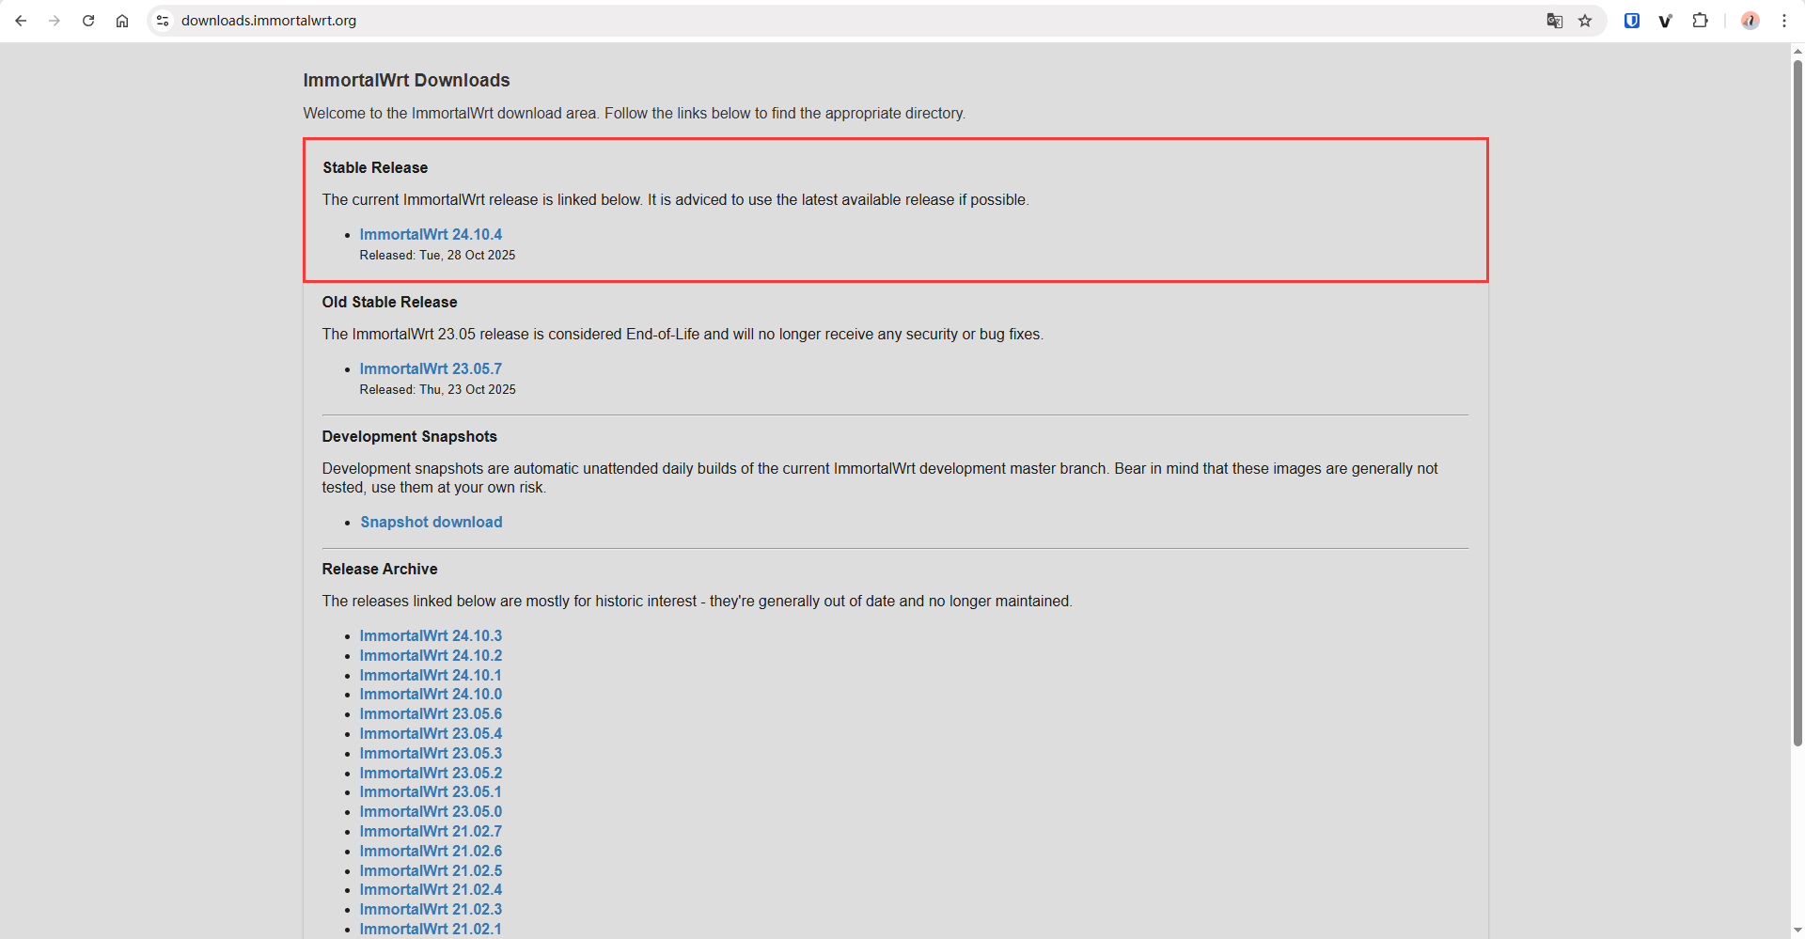Open archived ImmortalWrt 23.05.0 release
The image size is (1805, 939).
tap(431, 812)
